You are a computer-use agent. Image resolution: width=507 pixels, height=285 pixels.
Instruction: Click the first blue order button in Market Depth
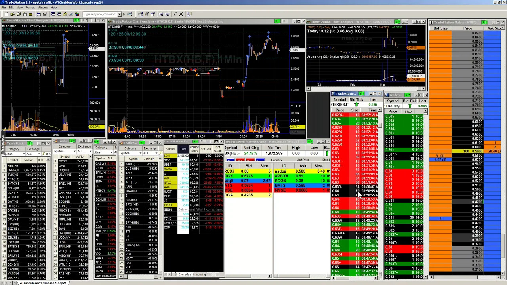tap(231, 160)
